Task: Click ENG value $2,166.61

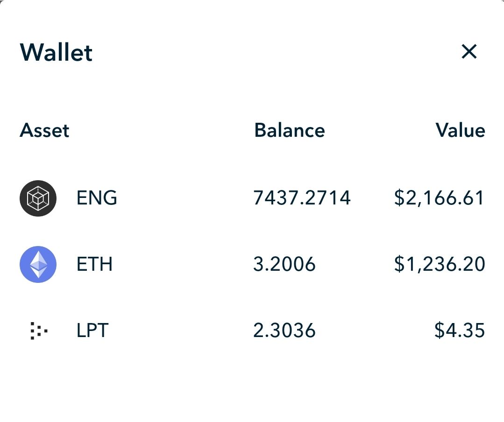Action: pyautogui.click(x=440, y=198)
